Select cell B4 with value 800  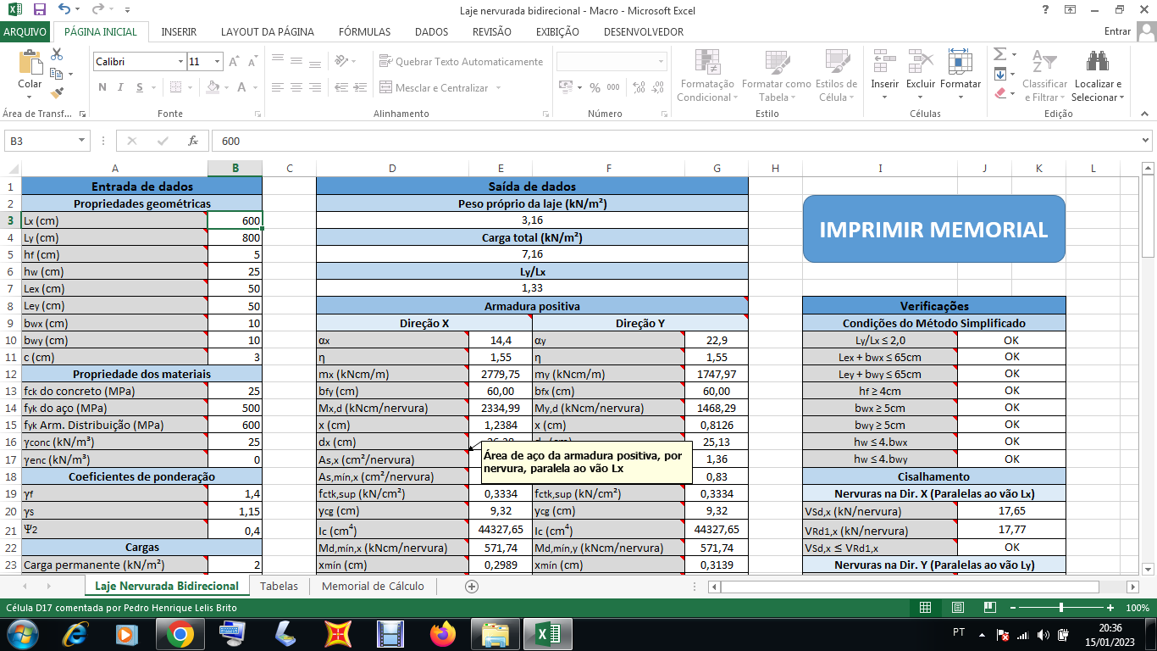[x=235, y=237]
